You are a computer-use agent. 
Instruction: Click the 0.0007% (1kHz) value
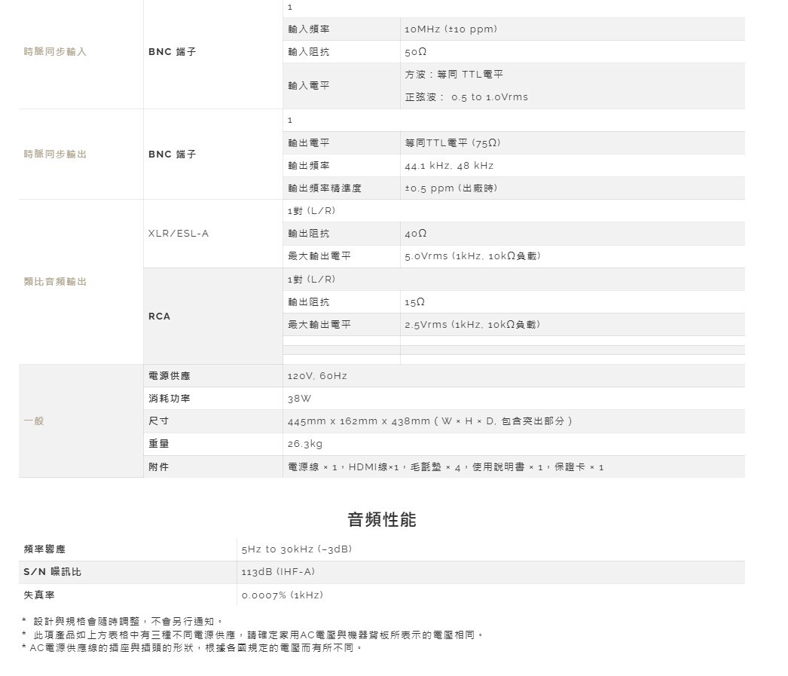click(x=282, y=595)
